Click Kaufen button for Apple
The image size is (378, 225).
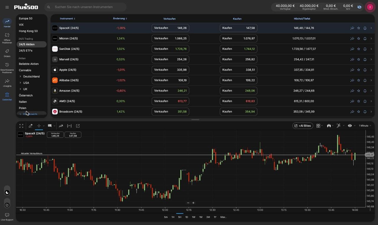pos(238,70)
